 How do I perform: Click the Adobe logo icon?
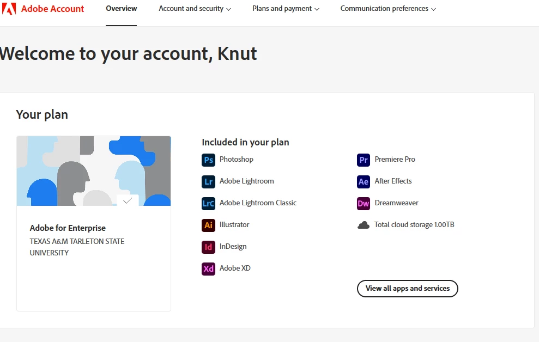pyautogui.click(x=9, y=9)
